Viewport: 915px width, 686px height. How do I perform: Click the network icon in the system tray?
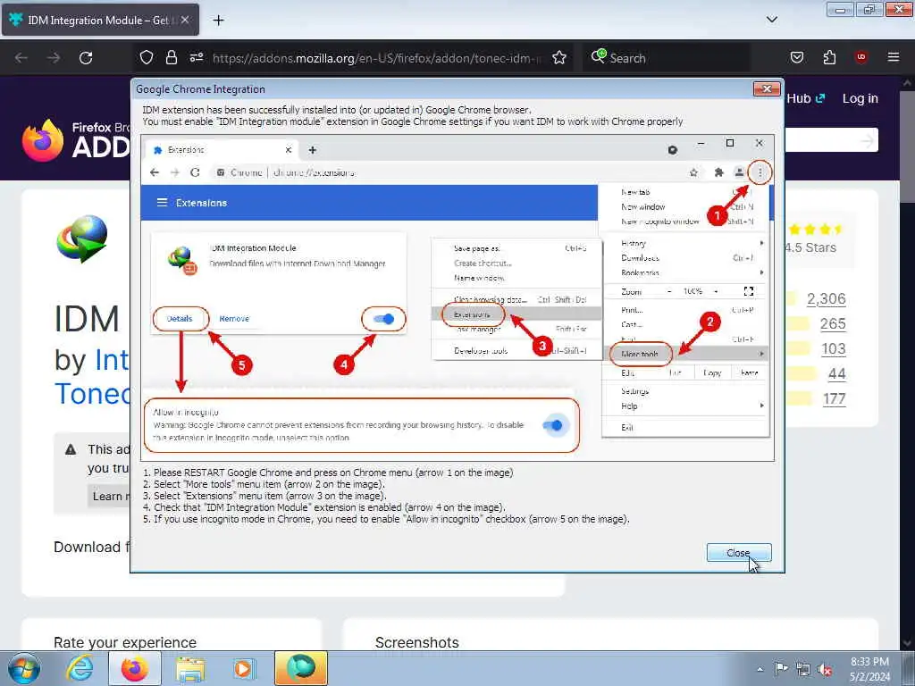[803, 669]
